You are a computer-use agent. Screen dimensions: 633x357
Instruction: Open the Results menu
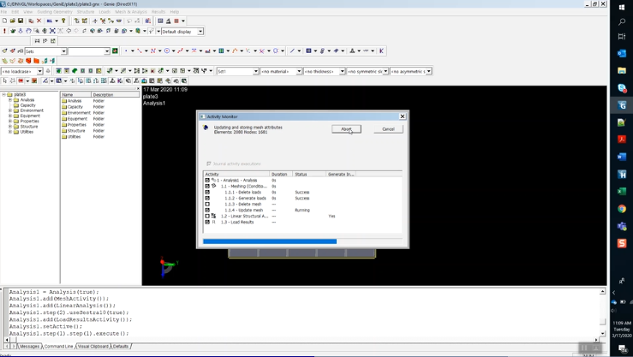tap(158, 12)
